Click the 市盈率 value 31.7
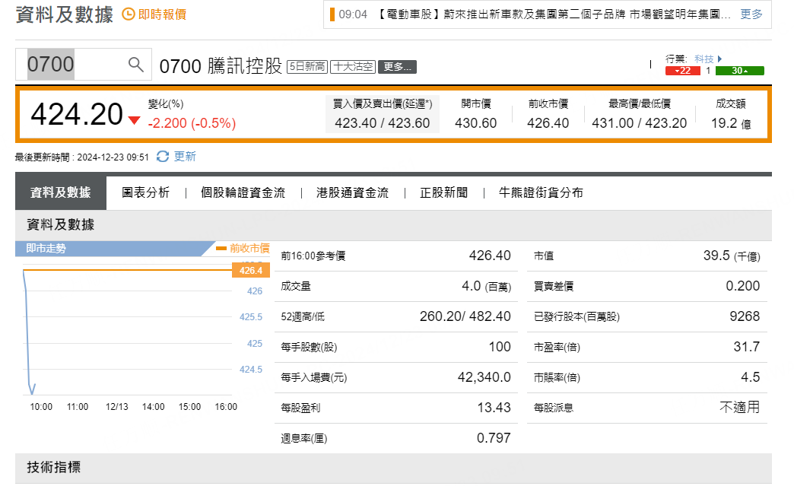794x486 pixels. point(747,347)
